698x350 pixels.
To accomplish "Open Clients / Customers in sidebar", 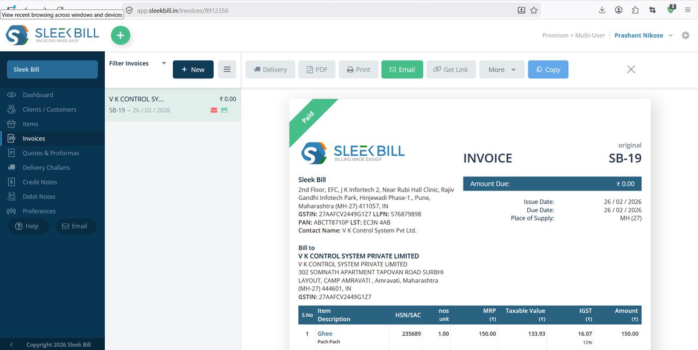I will click(49, 109).
